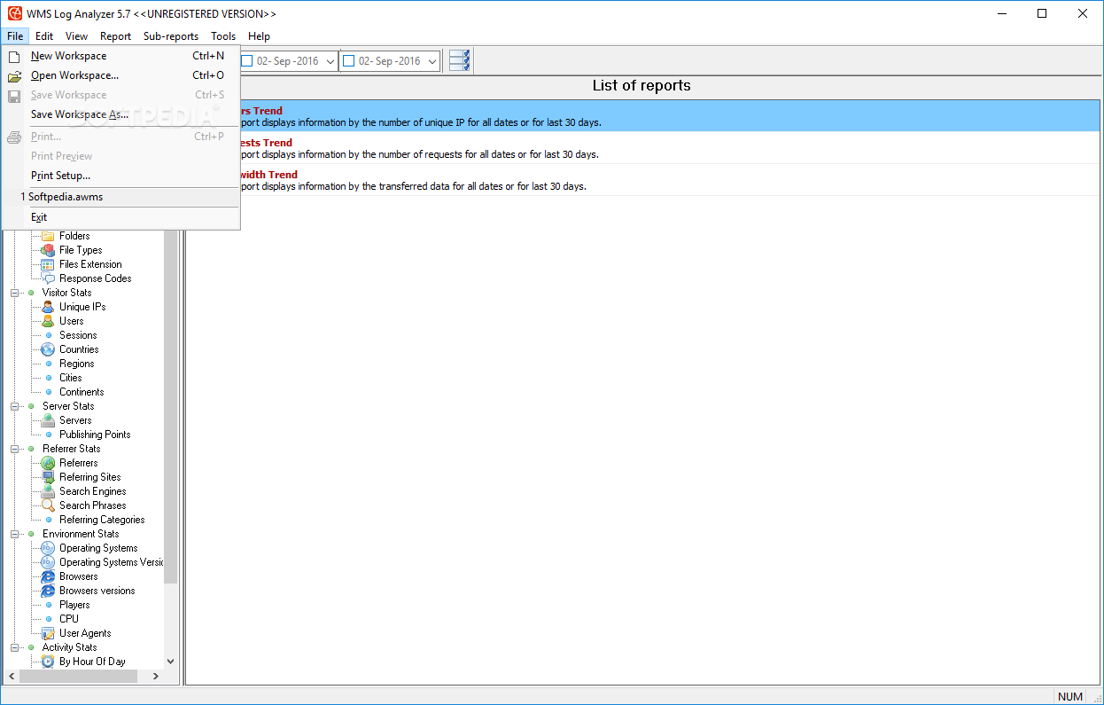Click the Folders report icon
Image resolution: width=1104 pixels, height=705 pixels.
pyautogui.click(x=48, y=236)
